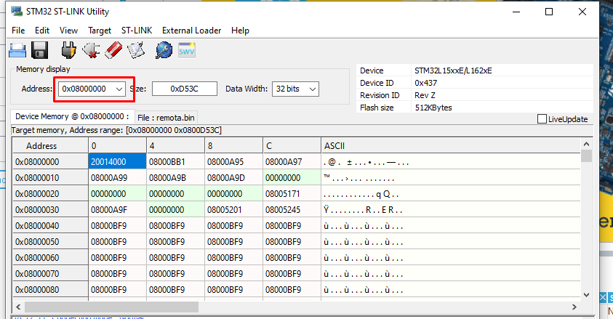Click row address 0x08000030
The image size is (613, 319).
click(50, 210)
